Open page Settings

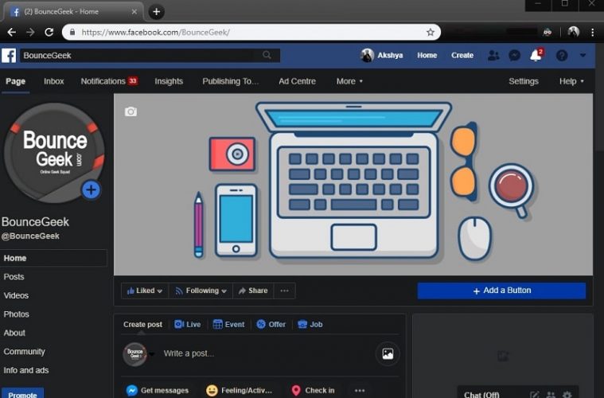[524, 81]
